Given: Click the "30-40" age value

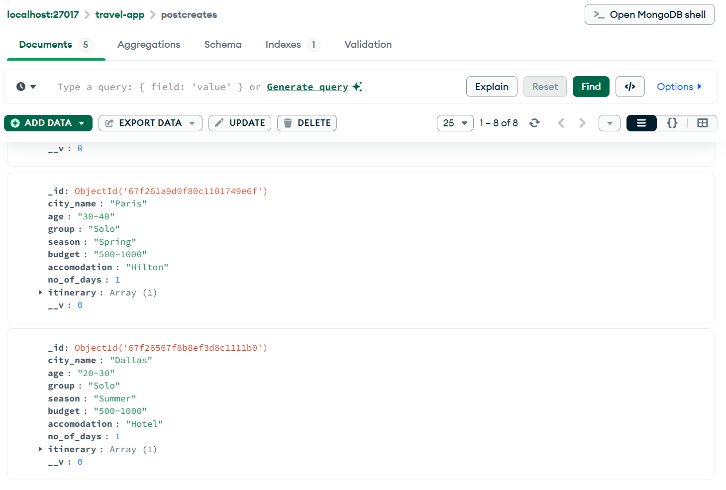Looking at the screenshot, I should [x=96, y=216].
